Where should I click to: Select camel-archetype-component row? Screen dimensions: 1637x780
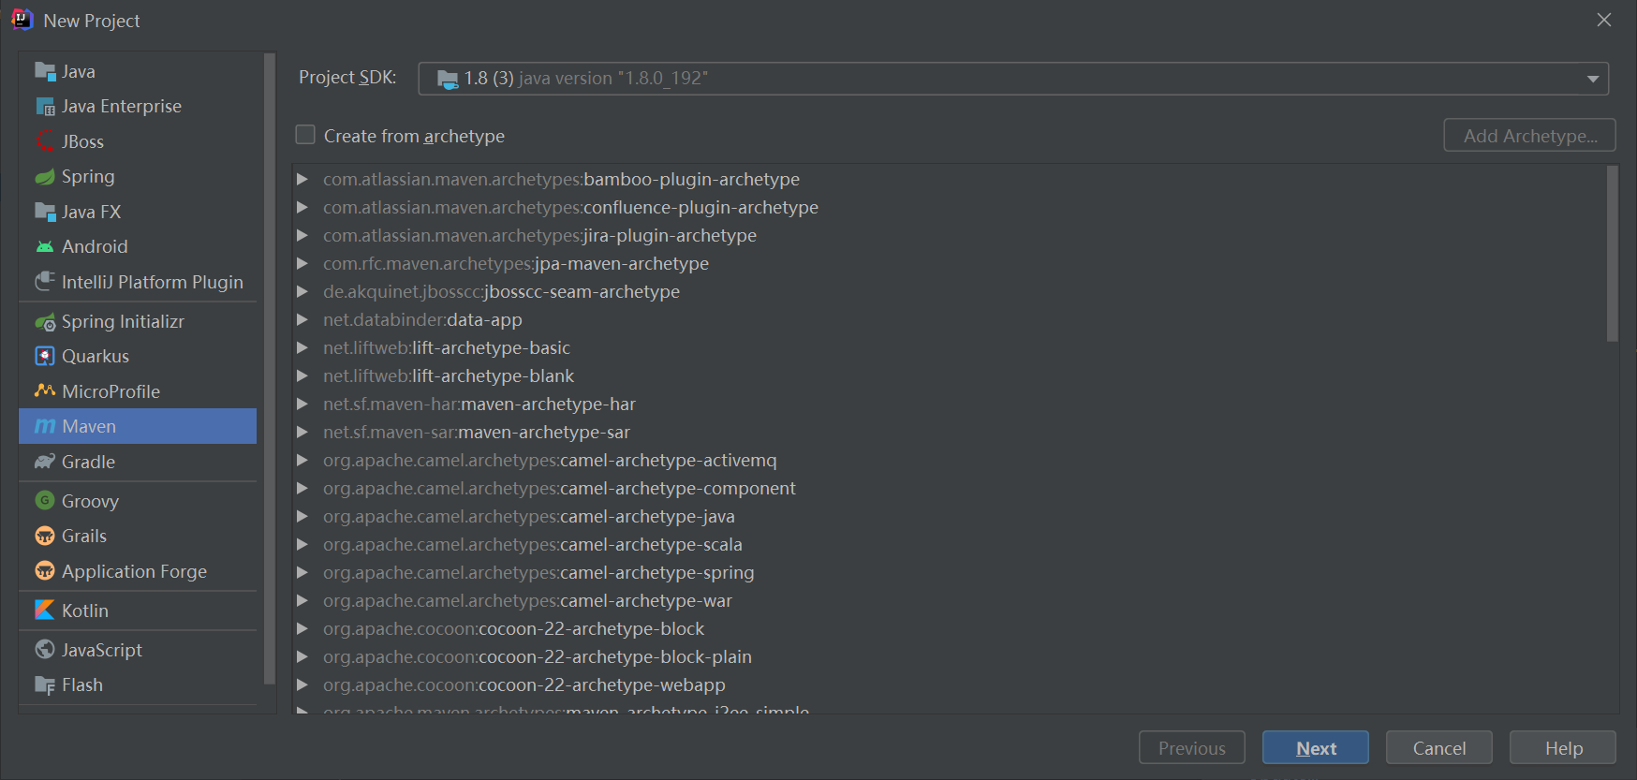949,488
